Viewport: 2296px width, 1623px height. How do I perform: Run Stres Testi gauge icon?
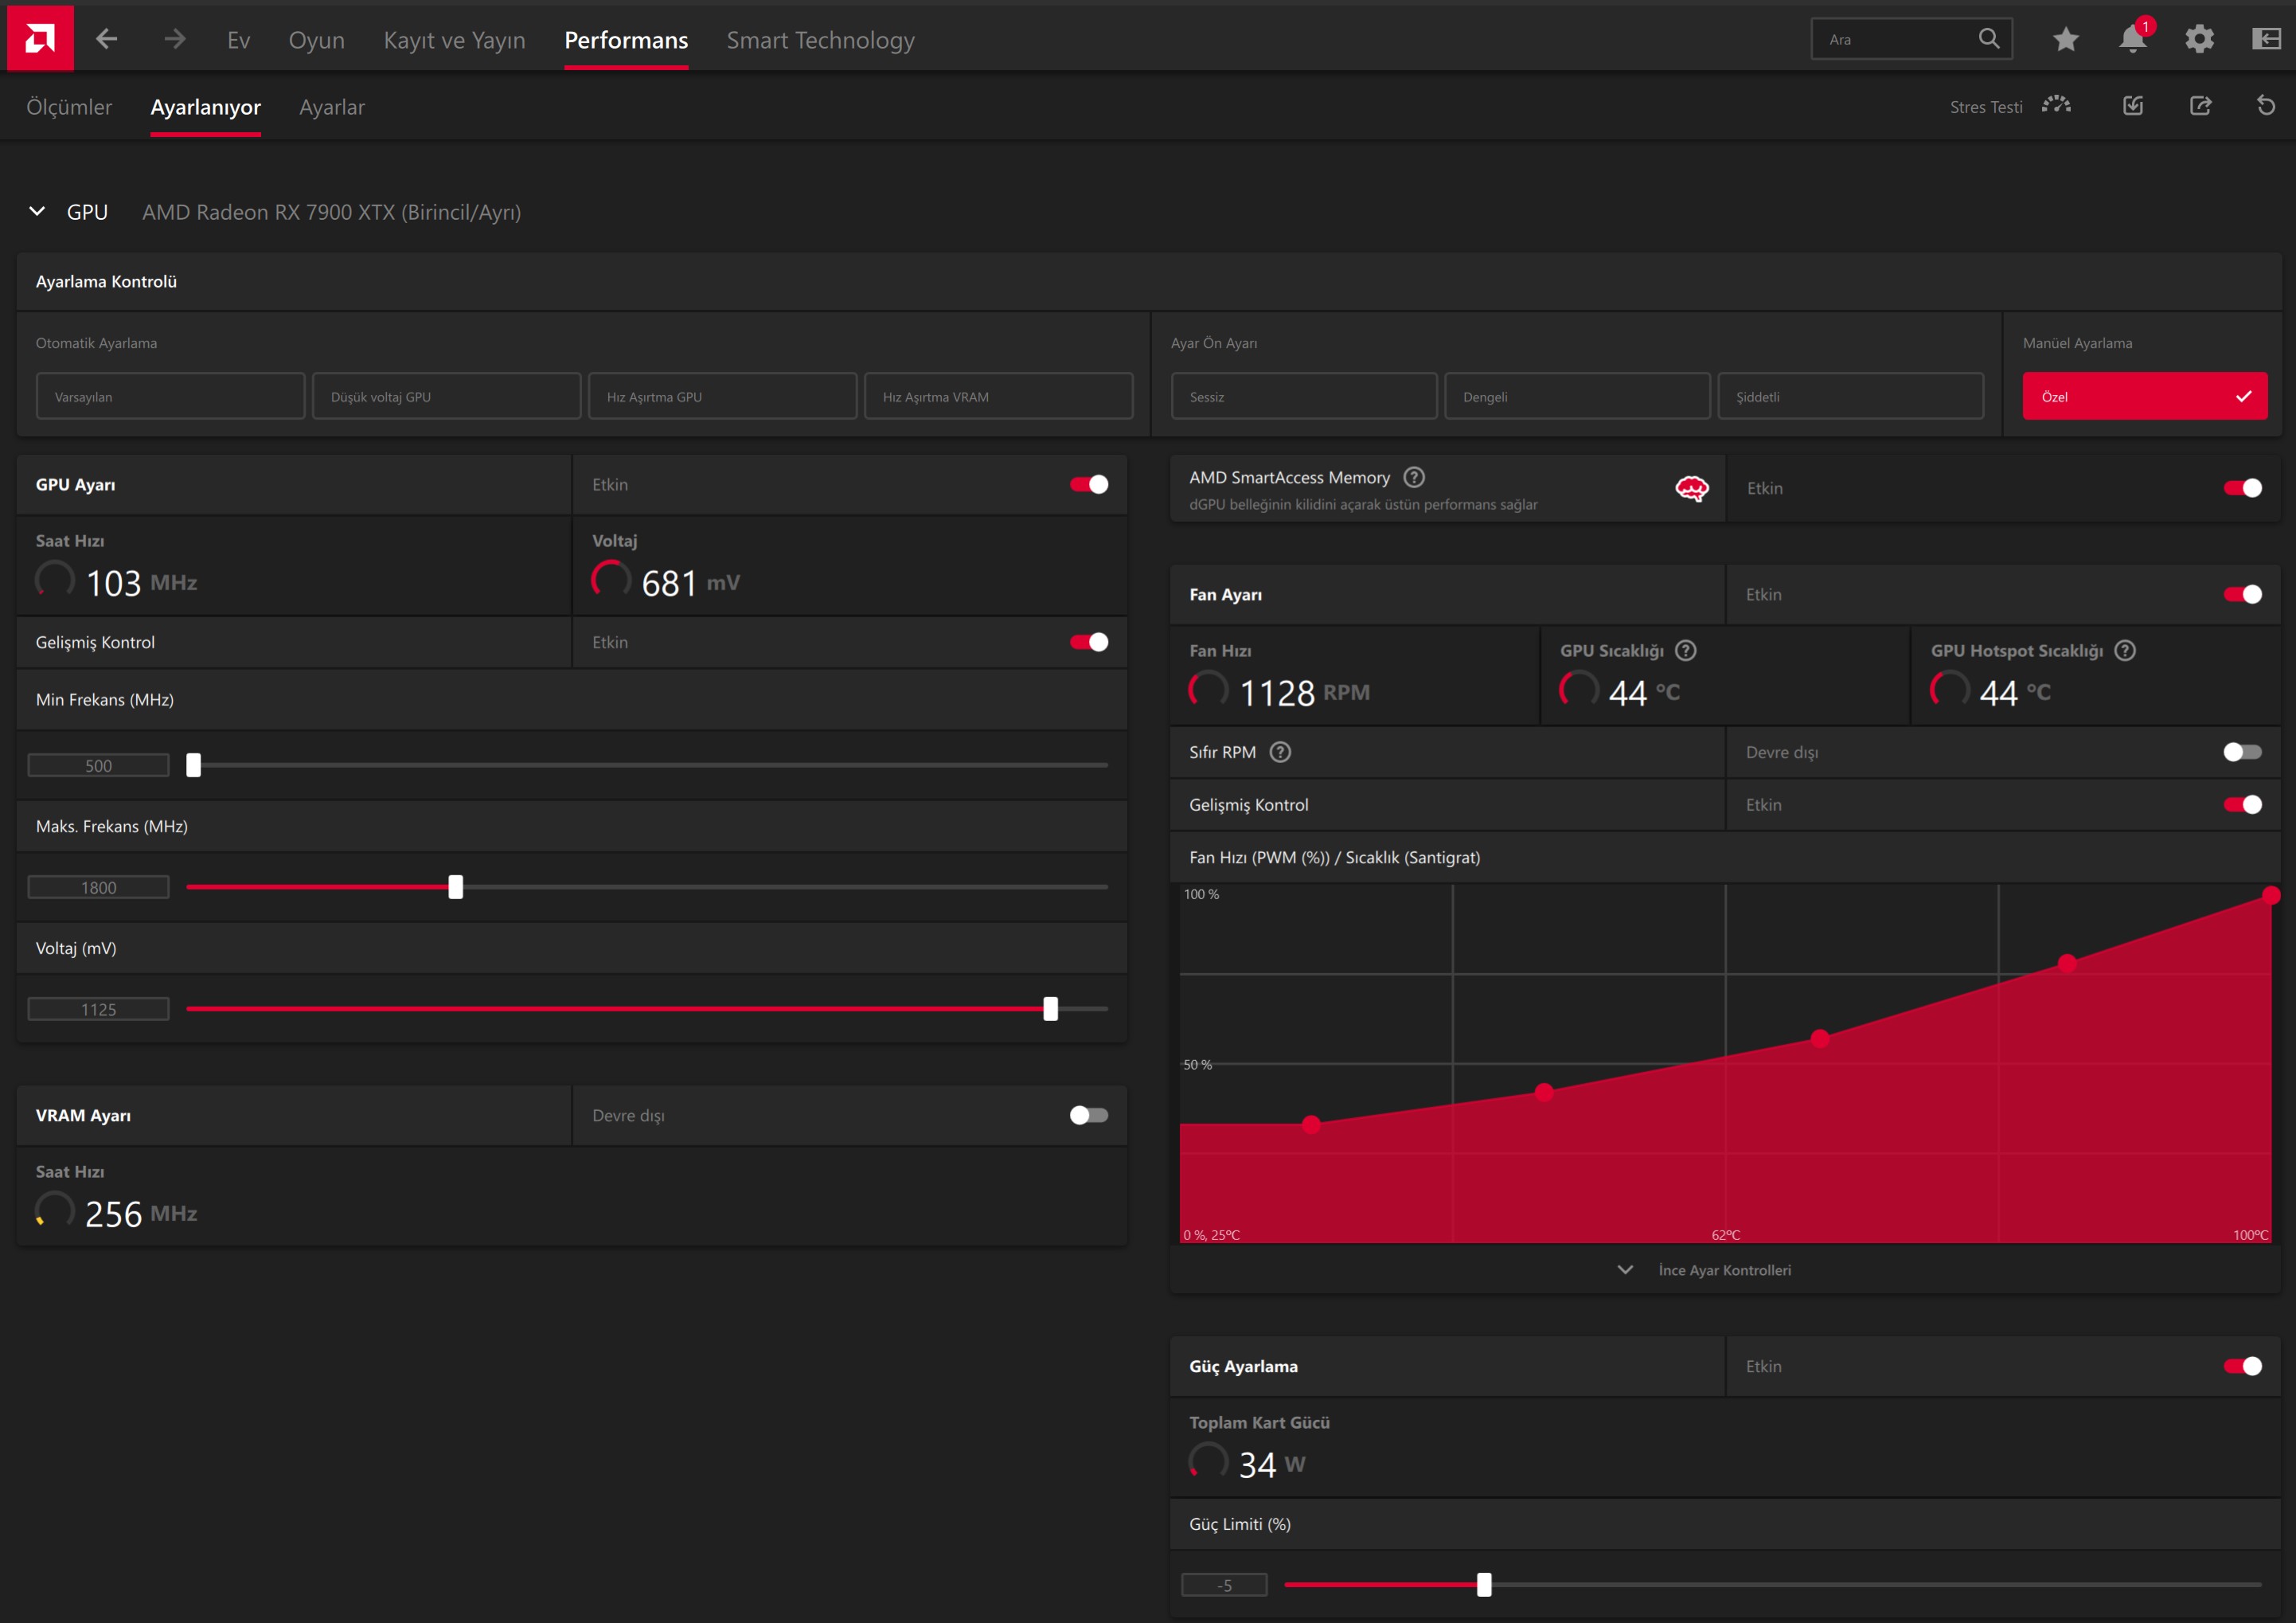click(2056, 105)
